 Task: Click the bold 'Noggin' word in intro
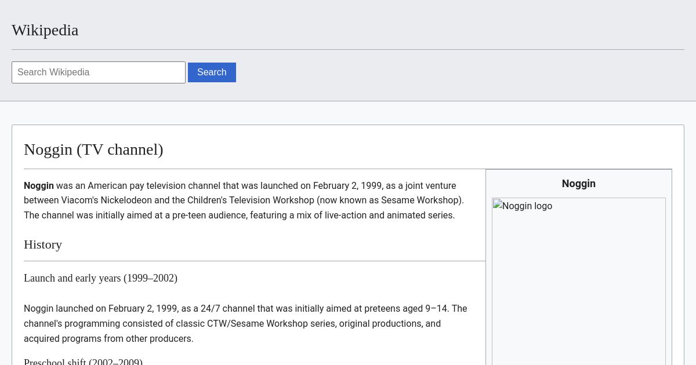pos(39,185)
